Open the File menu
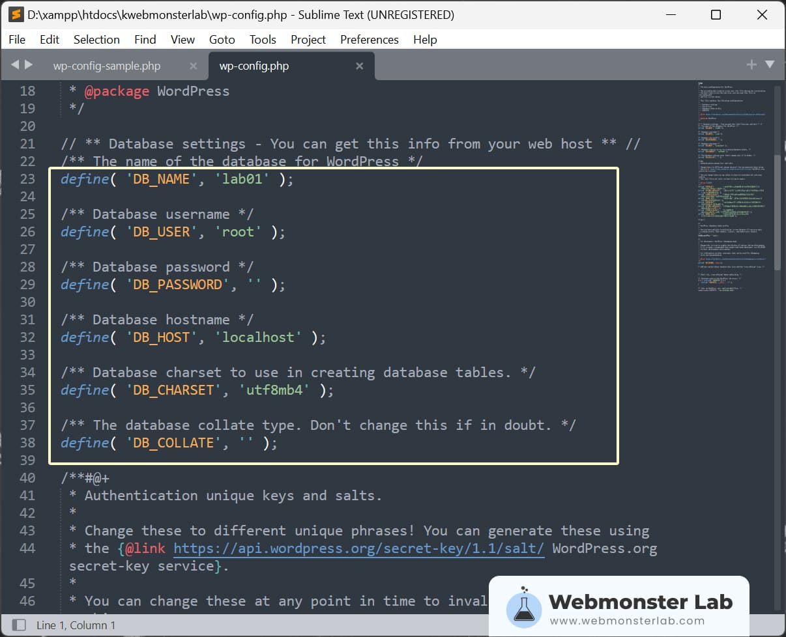The height and width of the screenshot is (637, 786). point(17,40)
